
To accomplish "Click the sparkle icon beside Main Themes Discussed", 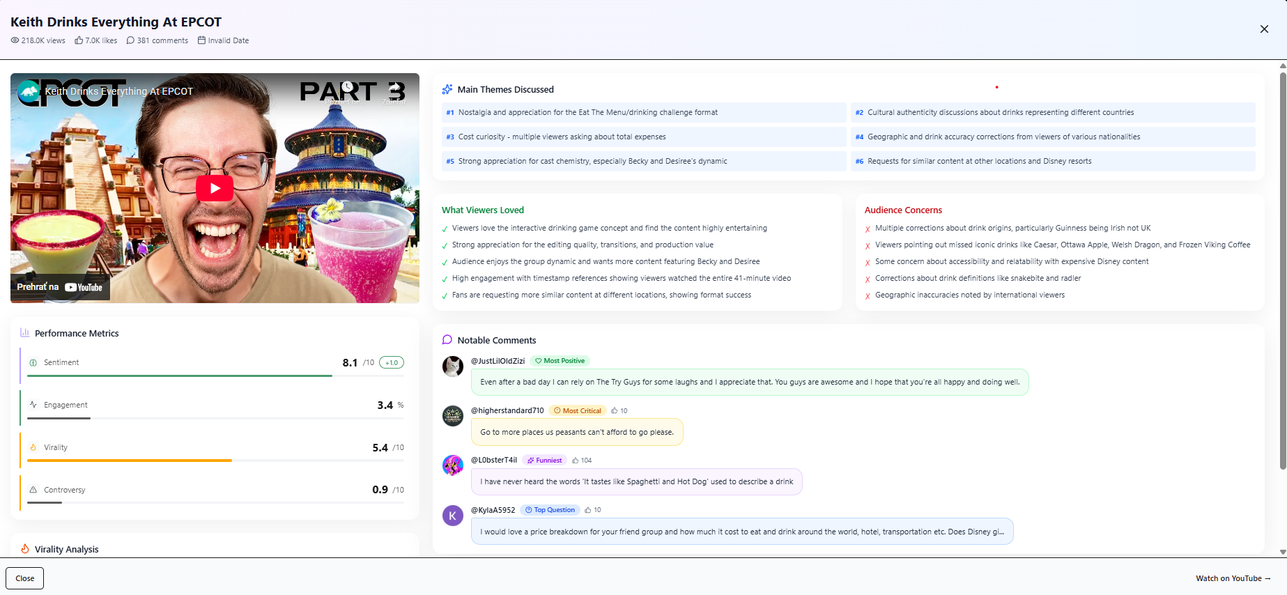I will (447, 89).
